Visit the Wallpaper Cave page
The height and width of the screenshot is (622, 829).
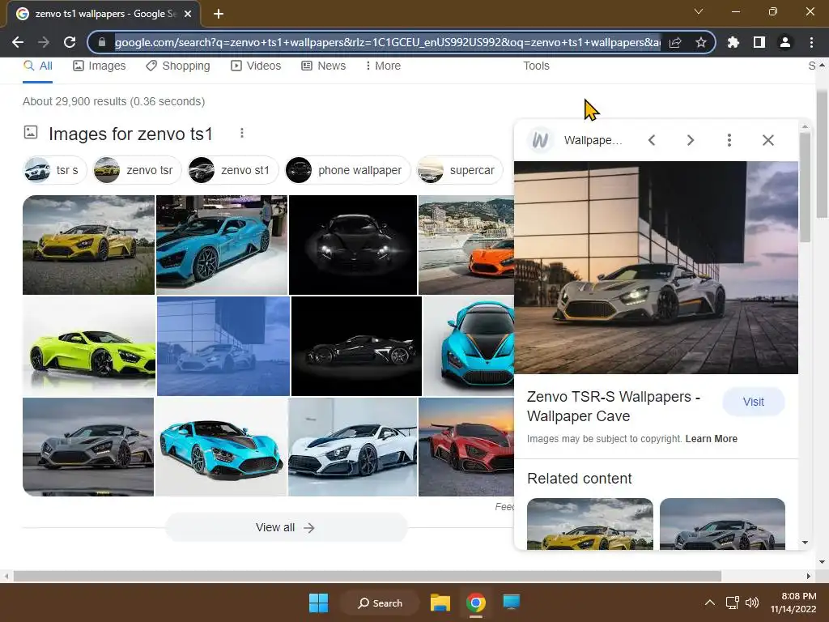pyautogui.click(x=754, y=402)
